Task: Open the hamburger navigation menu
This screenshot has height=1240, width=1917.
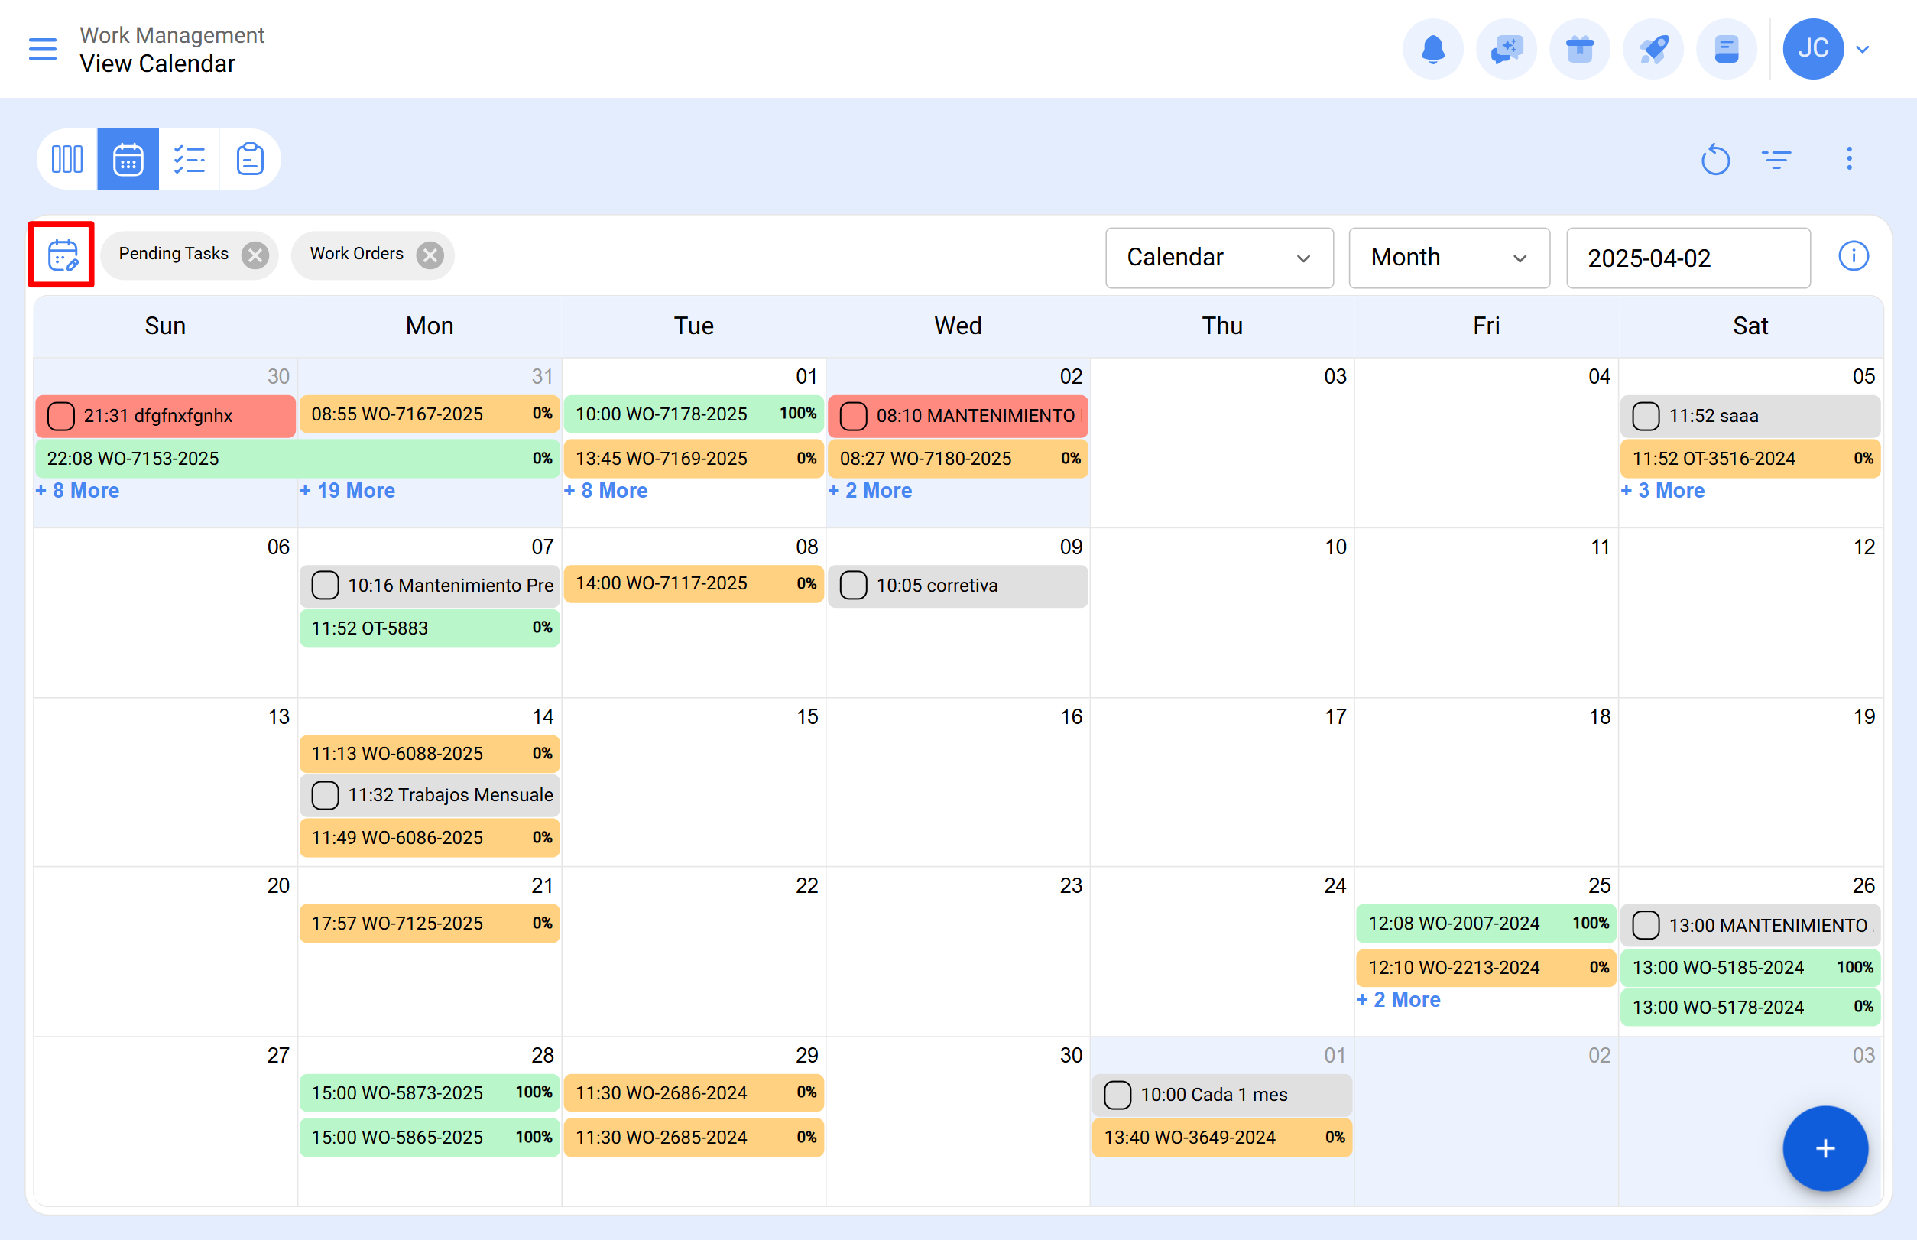Action: pos(43,49)
